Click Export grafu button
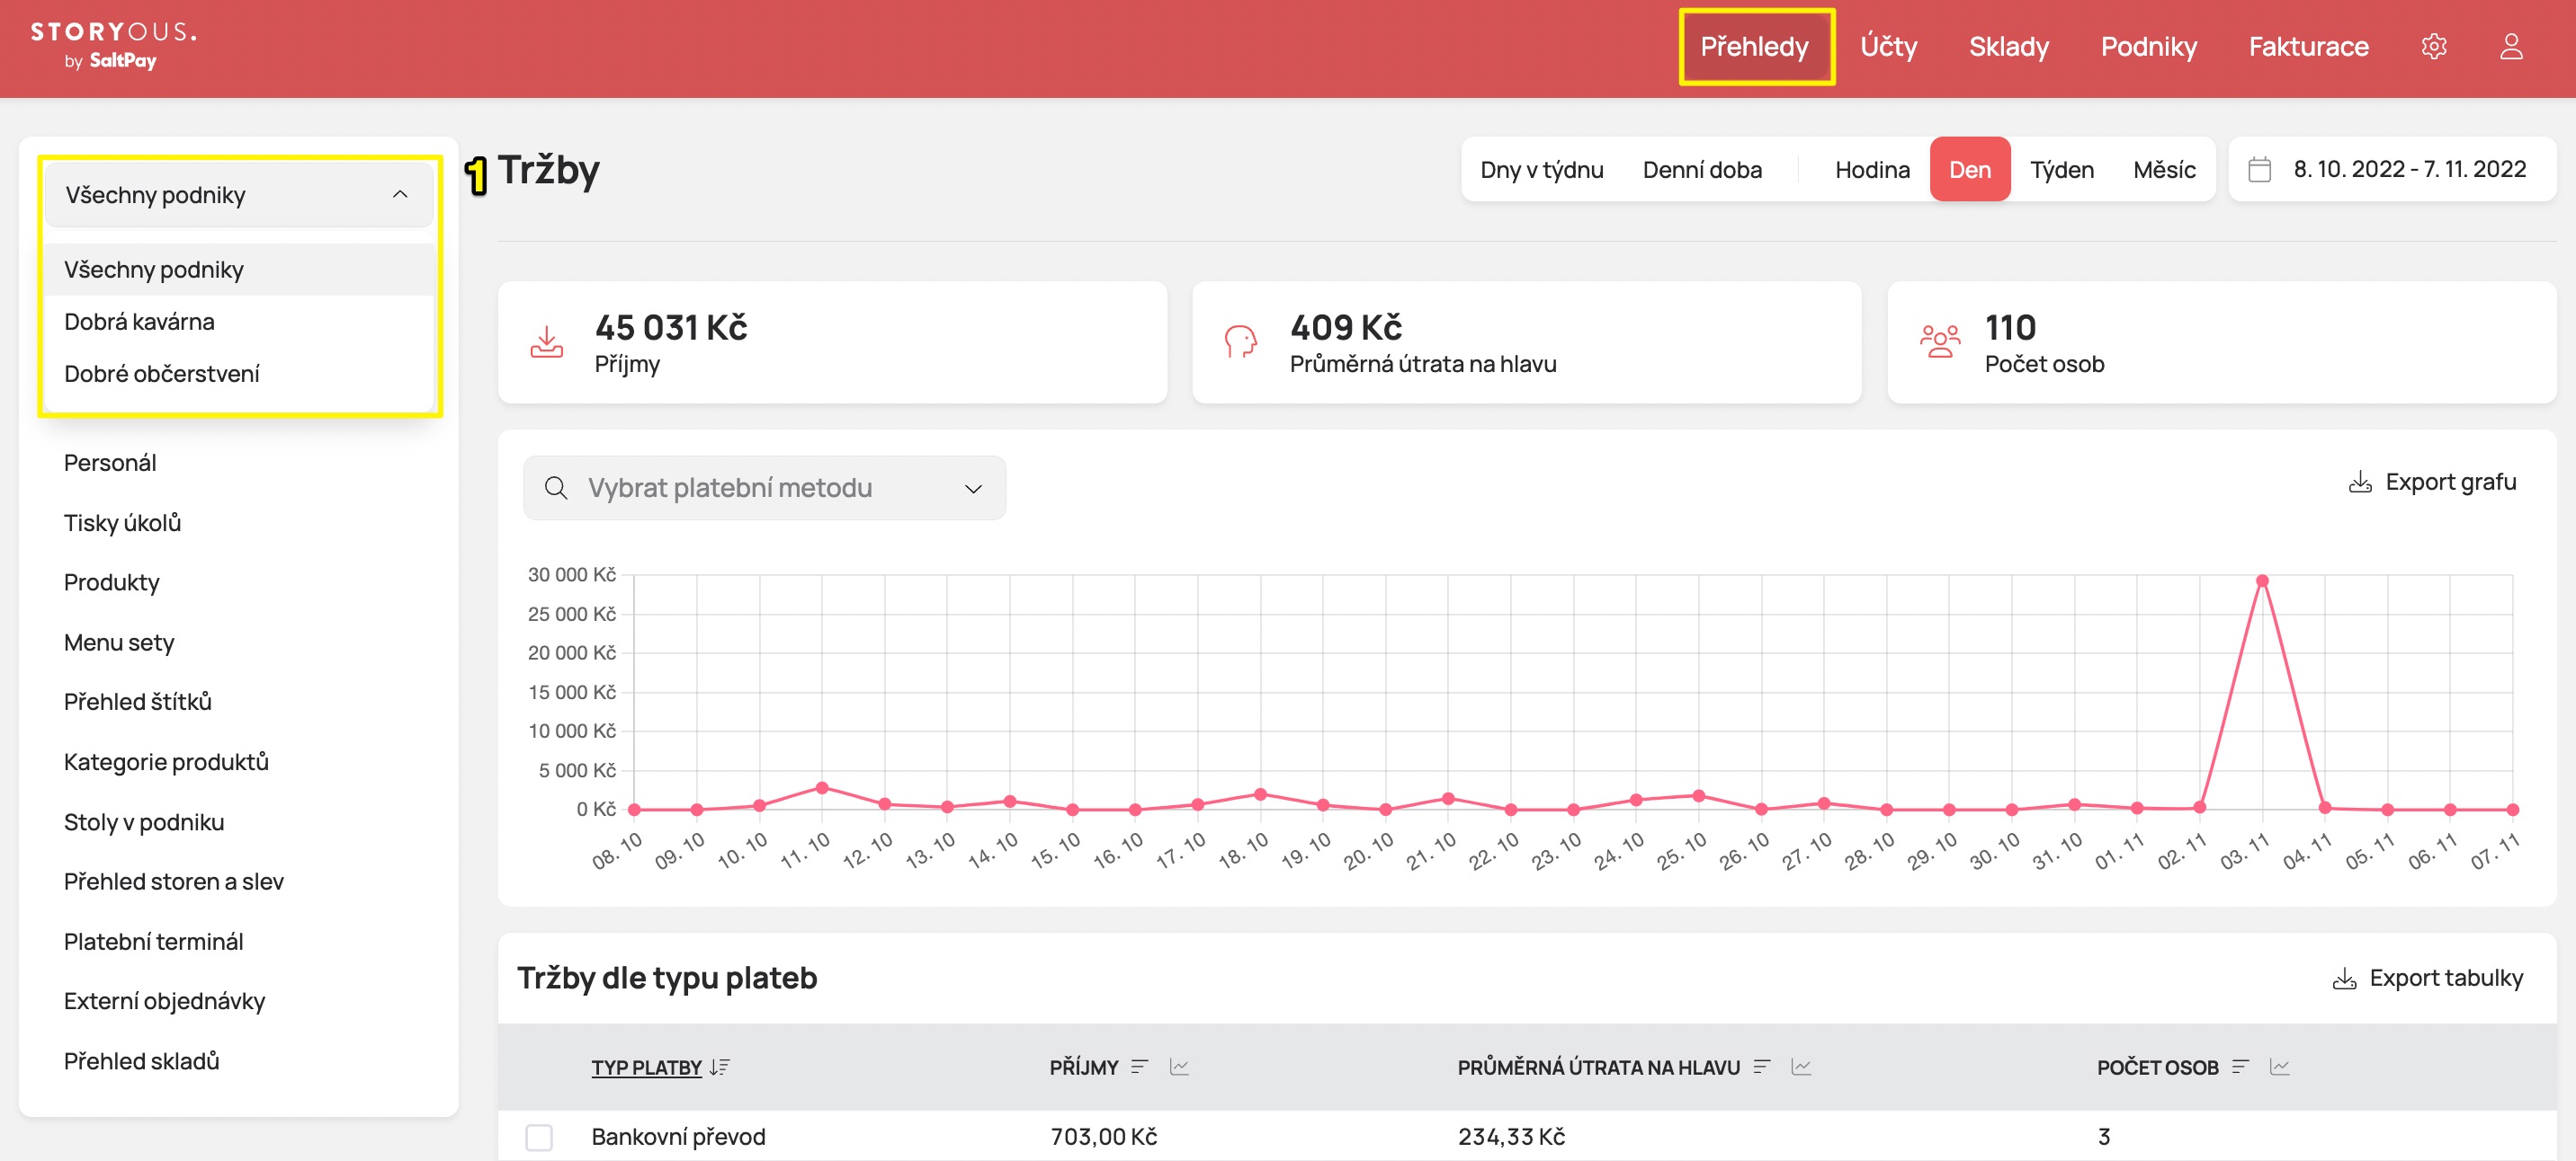This screenshot has height=1161, width=2576. 2432,482
